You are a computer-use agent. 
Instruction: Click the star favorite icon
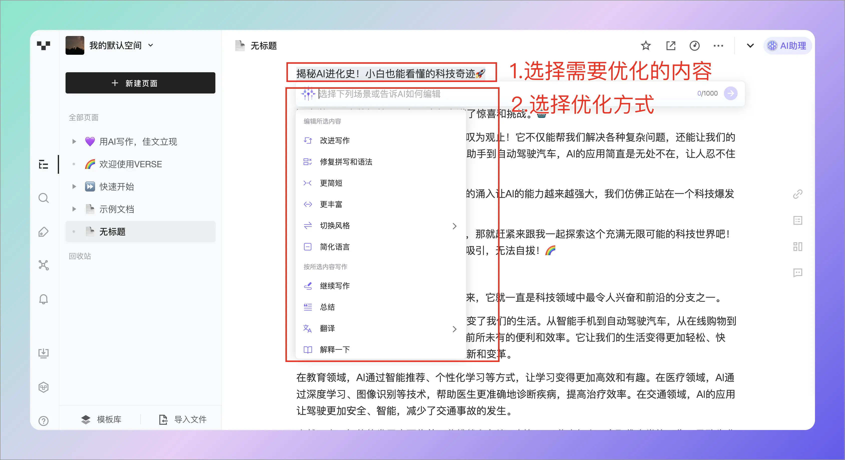tap(646, 45)
